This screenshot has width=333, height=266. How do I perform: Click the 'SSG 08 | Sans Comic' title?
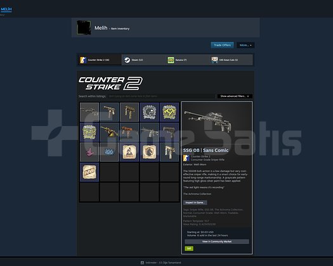[x=206, y=150]
